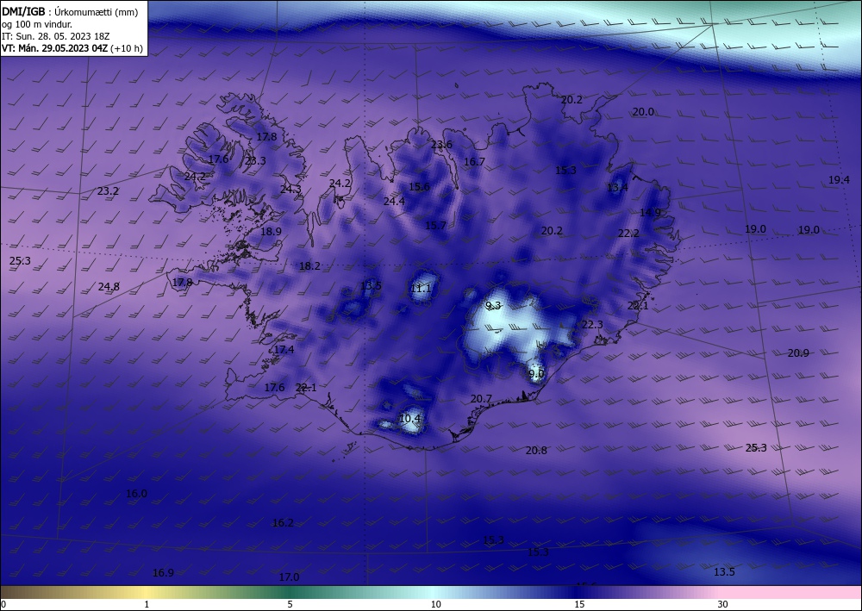Click the '0' label on the color scale
The image size is (862, 611).
point(3,604)
